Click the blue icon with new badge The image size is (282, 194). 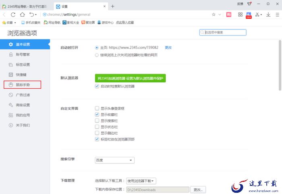(249, 15)
